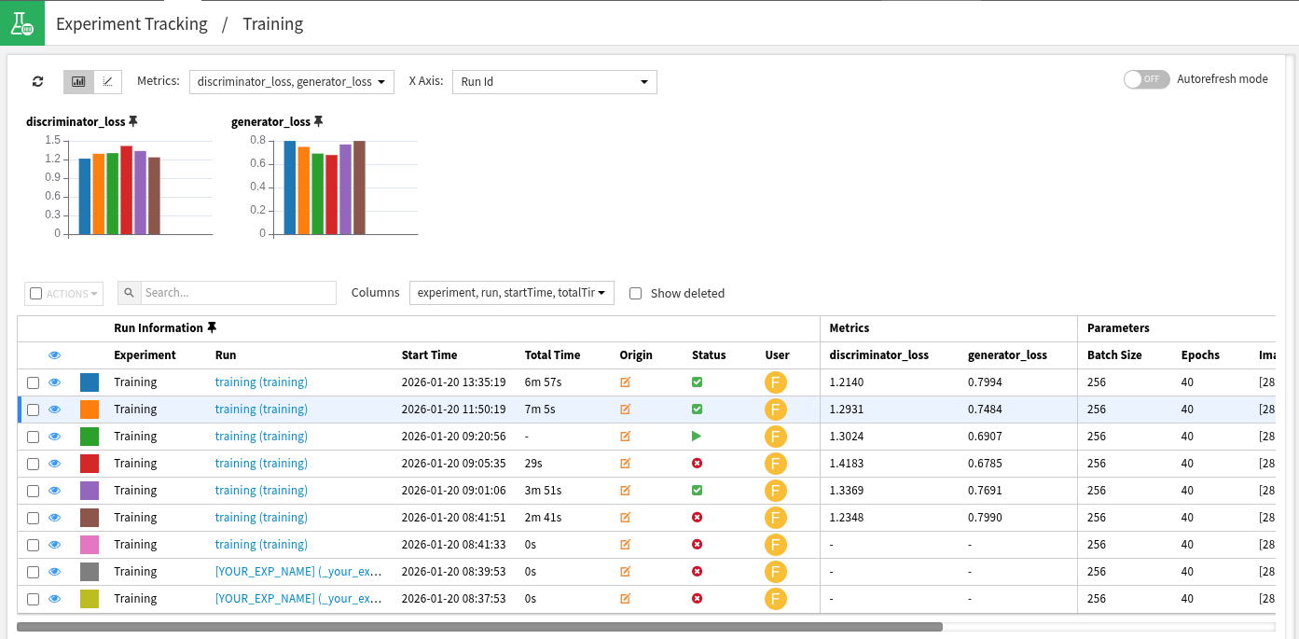Click the orange color swatch of the second run

tap(89, 409)
